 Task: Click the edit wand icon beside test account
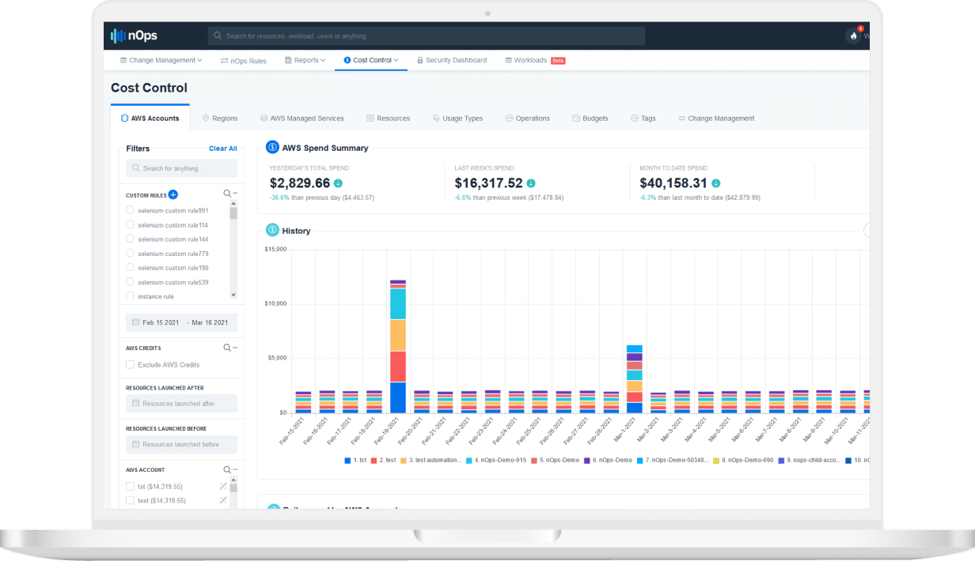(x=223, y=501)
